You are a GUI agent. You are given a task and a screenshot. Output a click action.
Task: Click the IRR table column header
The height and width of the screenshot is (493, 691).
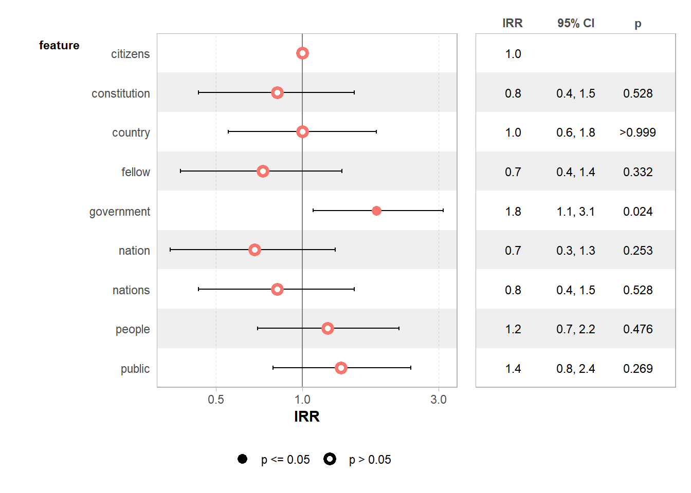[x=512, y=23]
